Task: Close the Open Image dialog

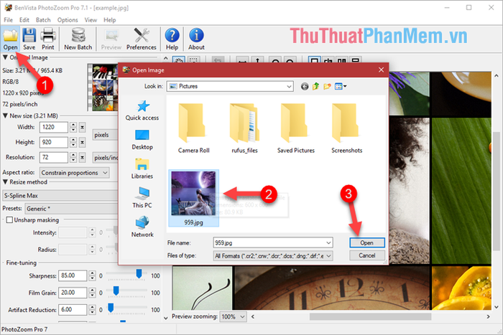Action: coord(381,70)
